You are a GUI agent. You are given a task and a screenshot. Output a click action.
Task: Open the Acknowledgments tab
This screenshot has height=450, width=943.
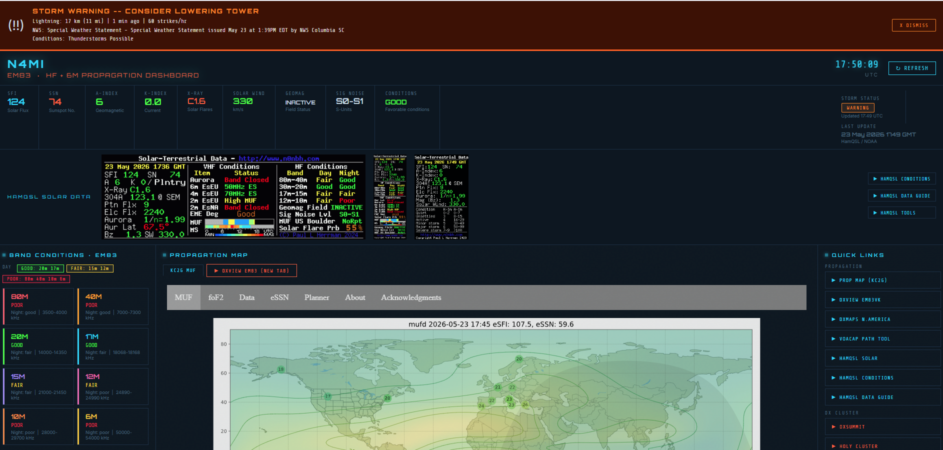(411, 297)
